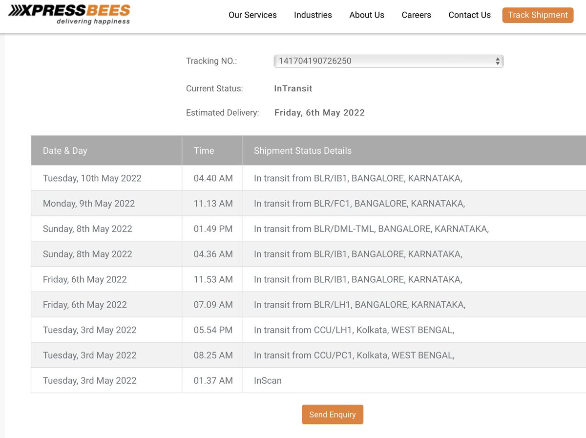The image size is (586, 438).
Task: Click the XpressBees logo
Action: click(69, 14)
